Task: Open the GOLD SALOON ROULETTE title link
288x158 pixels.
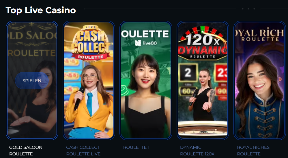Action: pos(26,151)
